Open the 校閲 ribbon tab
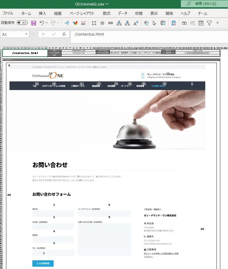Screen dimensions: 228x269 (x=139, y=13)
